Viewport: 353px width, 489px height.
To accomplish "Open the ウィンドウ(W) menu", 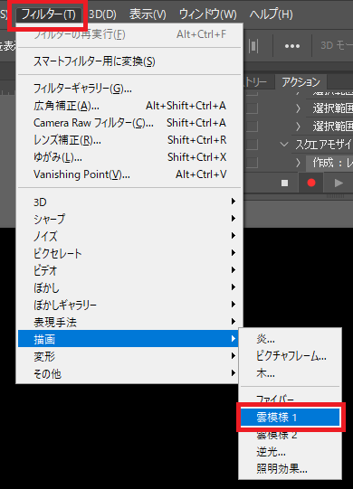I will click(208, 14).
